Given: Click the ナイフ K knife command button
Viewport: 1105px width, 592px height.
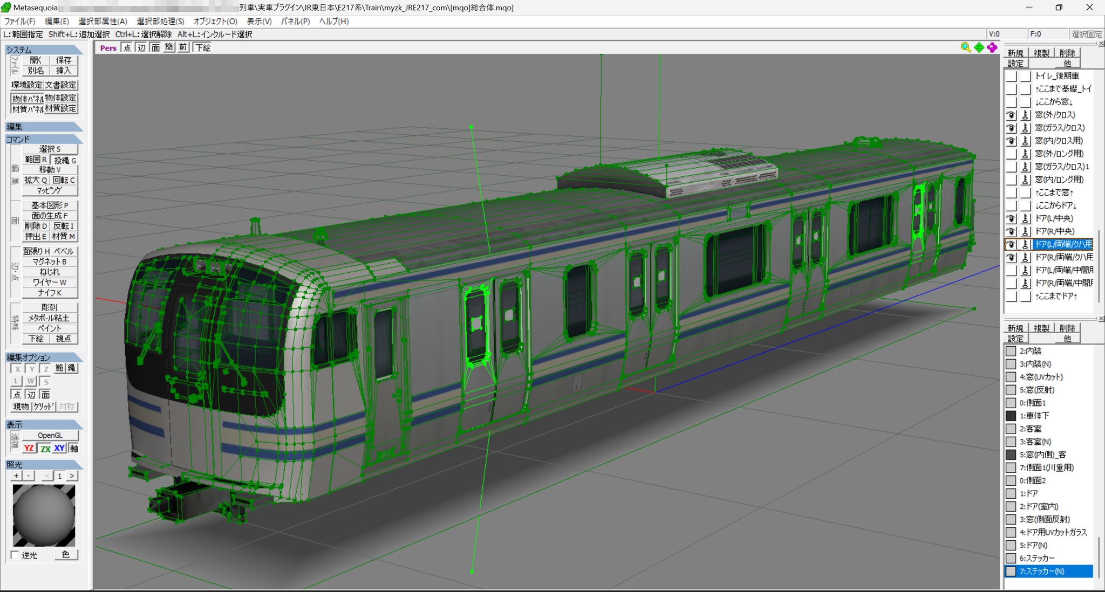Looking at the screenshot, I should pyautogui.click(x=50, y=293).
